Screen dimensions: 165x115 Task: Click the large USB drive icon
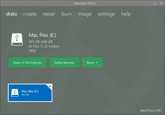17,39
